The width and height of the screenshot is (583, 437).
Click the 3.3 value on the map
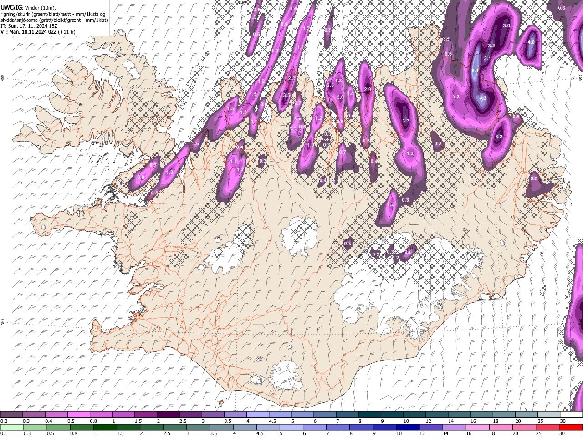pyautogui.click(x=406, y=121)
